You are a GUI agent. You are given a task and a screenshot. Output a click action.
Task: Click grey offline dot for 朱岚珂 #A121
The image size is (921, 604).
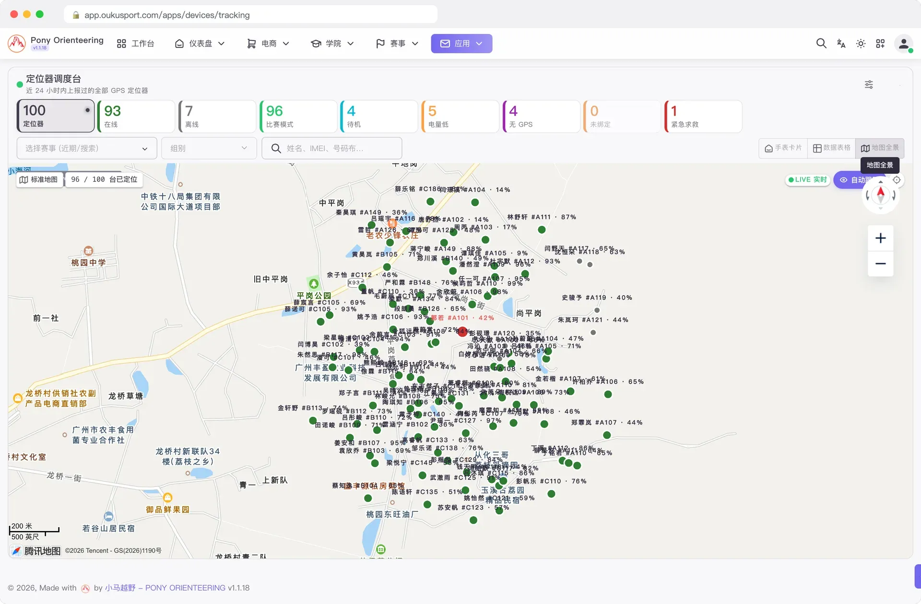coord(593,332)
